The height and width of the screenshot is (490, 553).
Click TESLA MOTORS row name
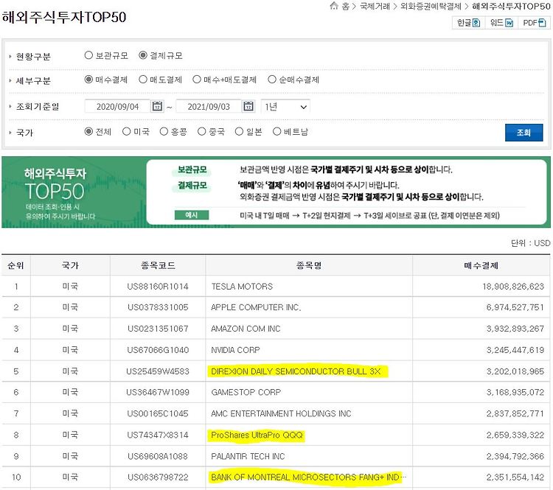(242, 286)
